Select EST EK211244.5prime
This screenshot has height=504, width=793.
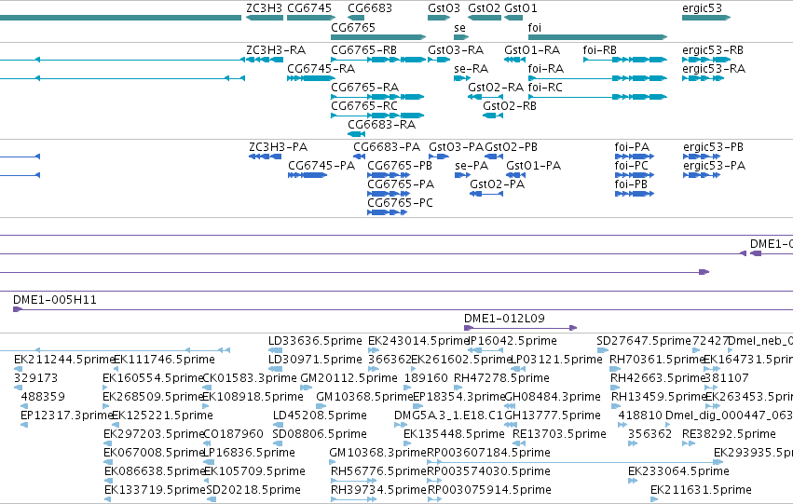coord(63,360)
